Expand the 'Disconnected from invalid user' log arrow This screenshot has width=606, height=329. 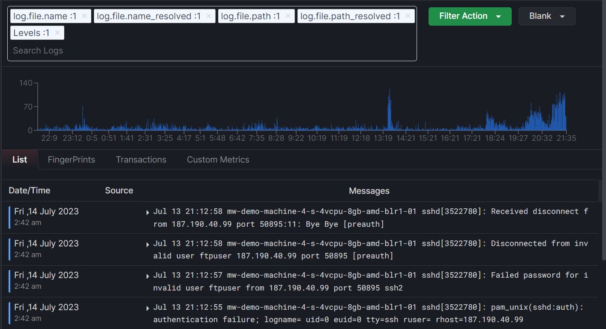[148, 244]
